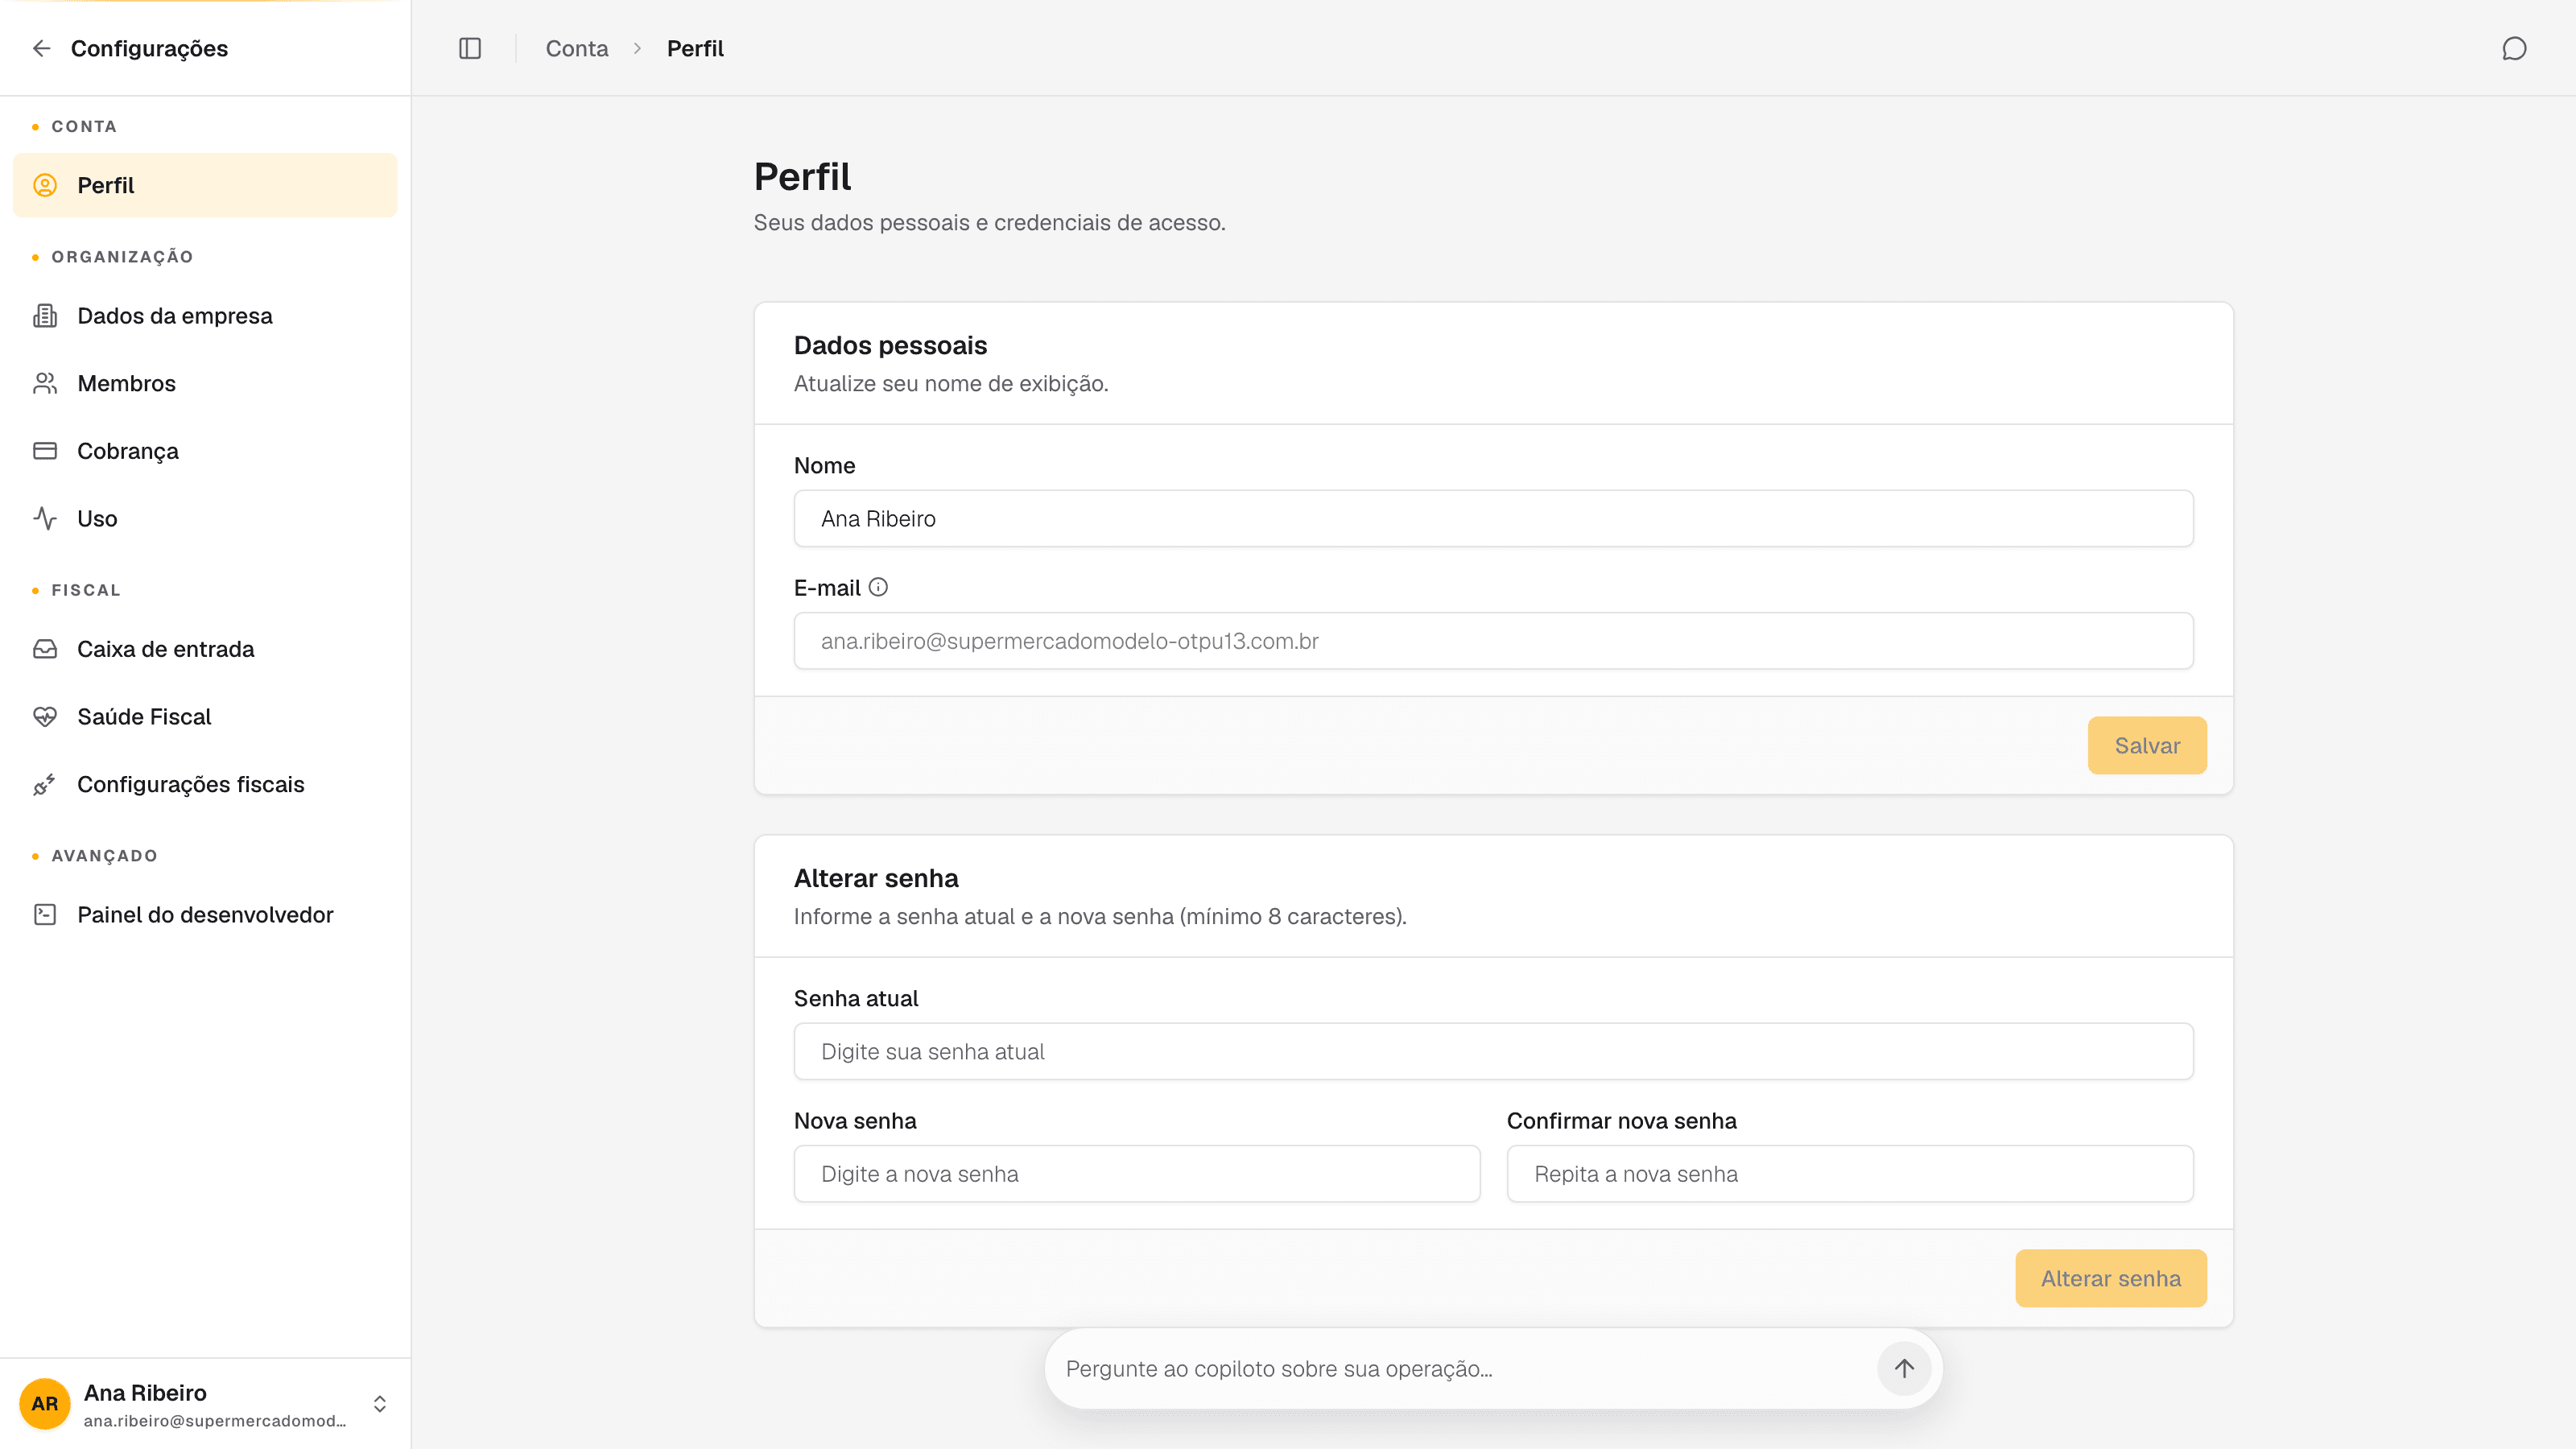Click the AVANÇADO section label

pyautogui.click(x=104, y=856)
